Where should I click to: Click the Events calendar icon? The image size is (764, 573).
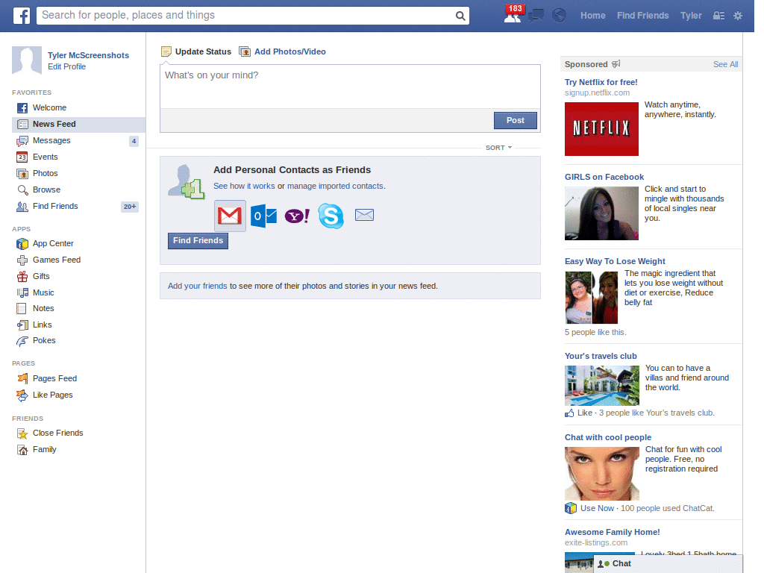(22, 157)
